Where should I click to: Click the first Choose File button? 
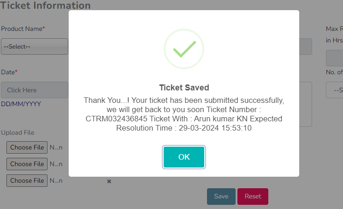coord(27,147)
